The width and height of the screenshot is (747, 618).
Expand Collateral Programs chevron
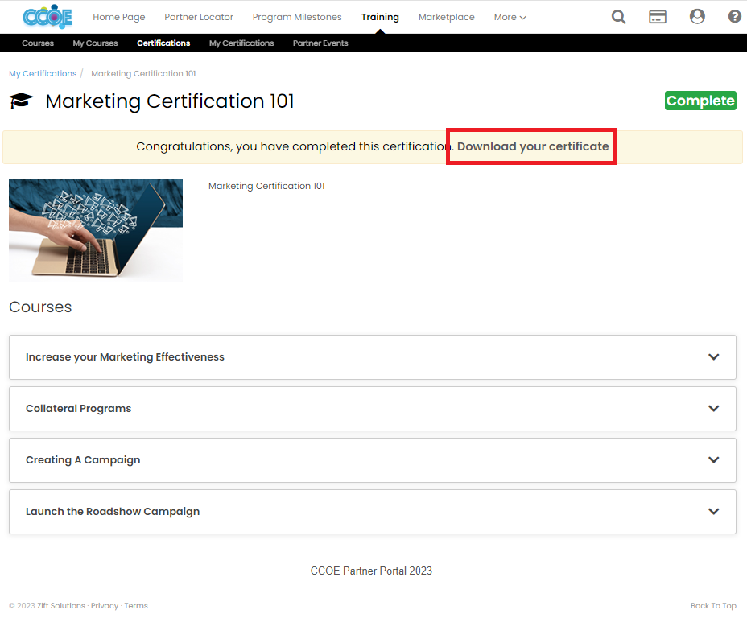[x=713, y=408]
